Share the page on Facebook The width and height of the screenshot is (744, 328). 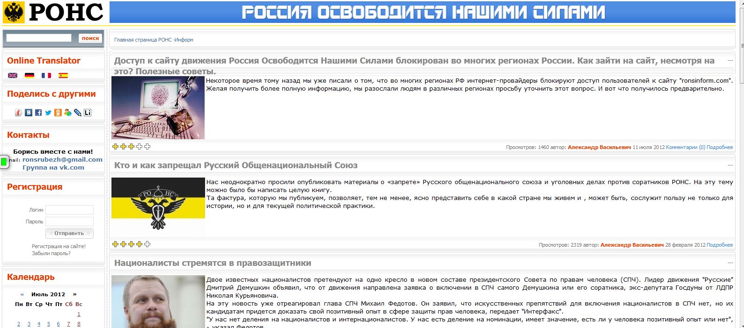point(38,113)
